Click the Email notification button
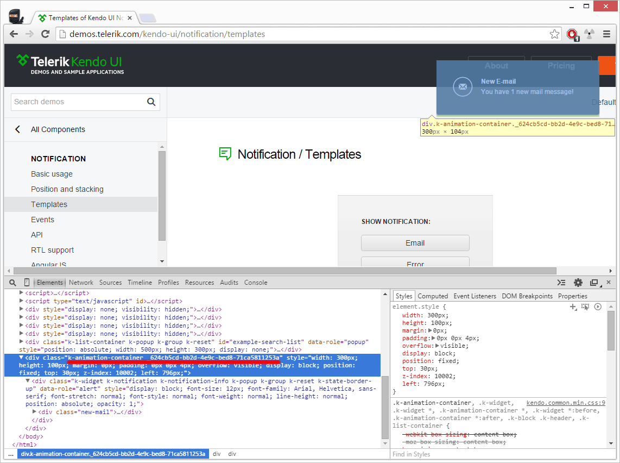This screenshot has width=620, height=463. pyautogui.click(x=415, y=243)
